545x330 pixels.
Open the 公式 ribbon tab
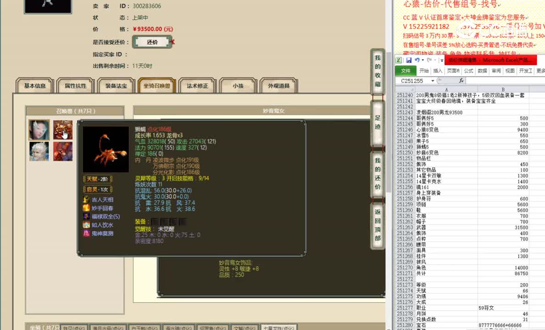(468, 71)
